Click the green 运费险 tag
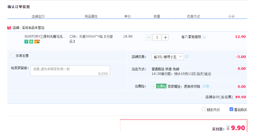Viewport: 254px width, 132px height. point(161,86)
